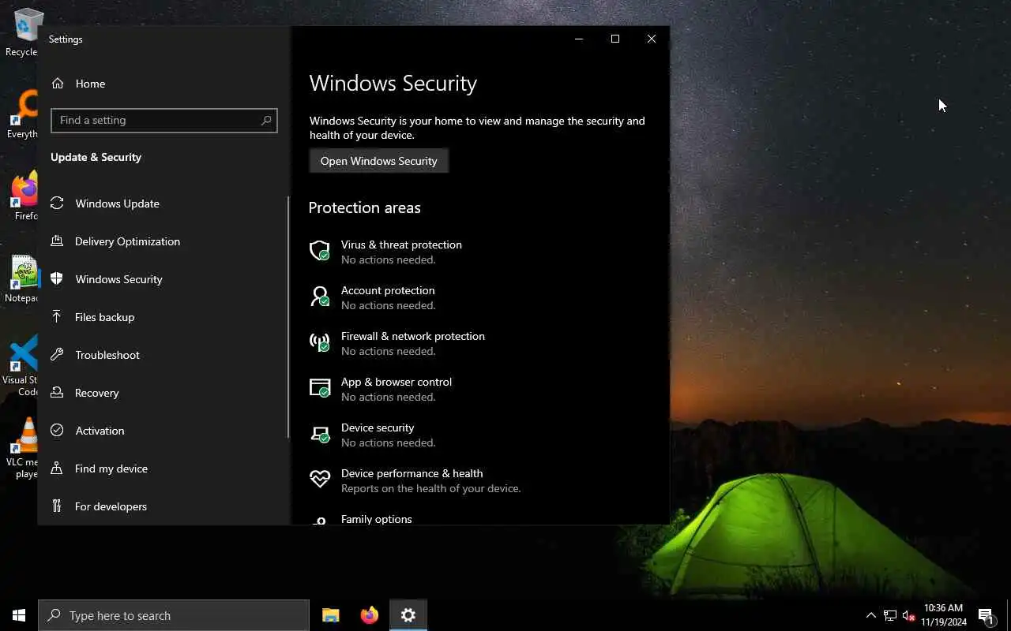Click Home label in Settings sidebar

coord(90,84)
